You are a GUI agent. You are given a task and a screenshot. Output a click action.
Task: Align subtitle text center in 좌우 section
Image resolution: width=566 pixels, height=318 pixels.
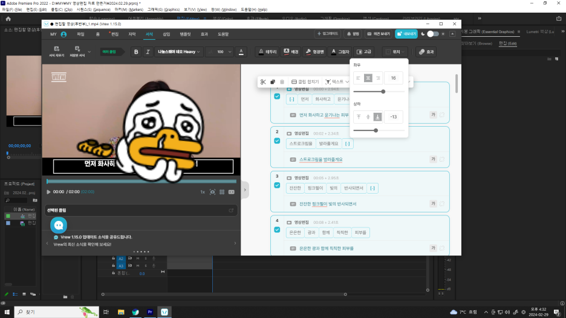tap(368, 78)
